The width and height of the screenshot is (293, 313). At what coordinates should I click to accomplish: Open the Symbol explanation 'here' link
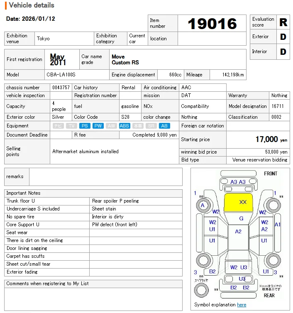(242, 305)
